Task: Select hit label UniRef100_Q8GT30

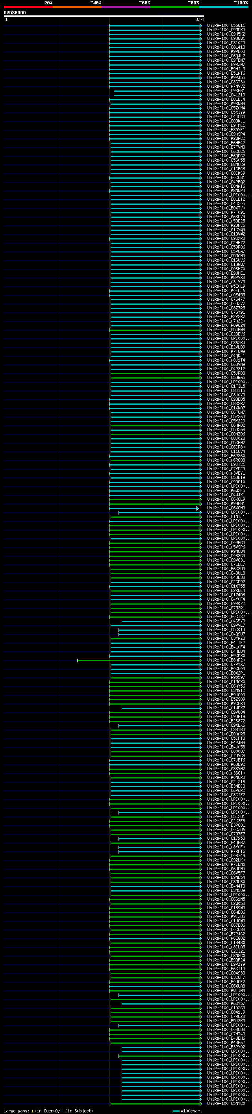Action: tap(226, 82)
